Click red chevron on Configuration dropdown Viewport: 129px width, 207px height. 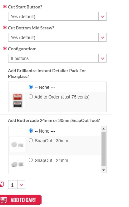102,58
